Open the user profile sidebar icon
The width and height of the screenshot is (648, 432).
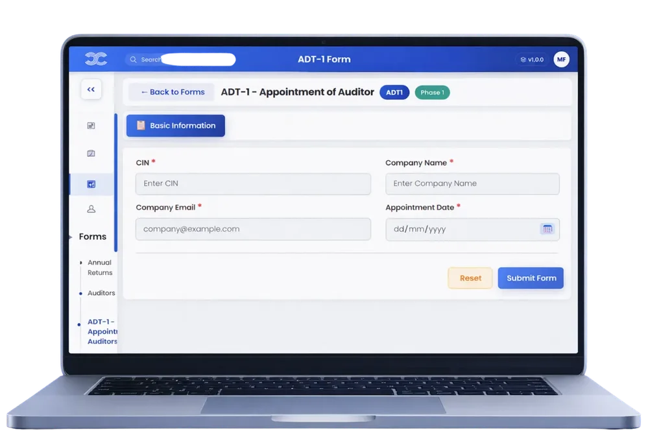tap(91, 209)
